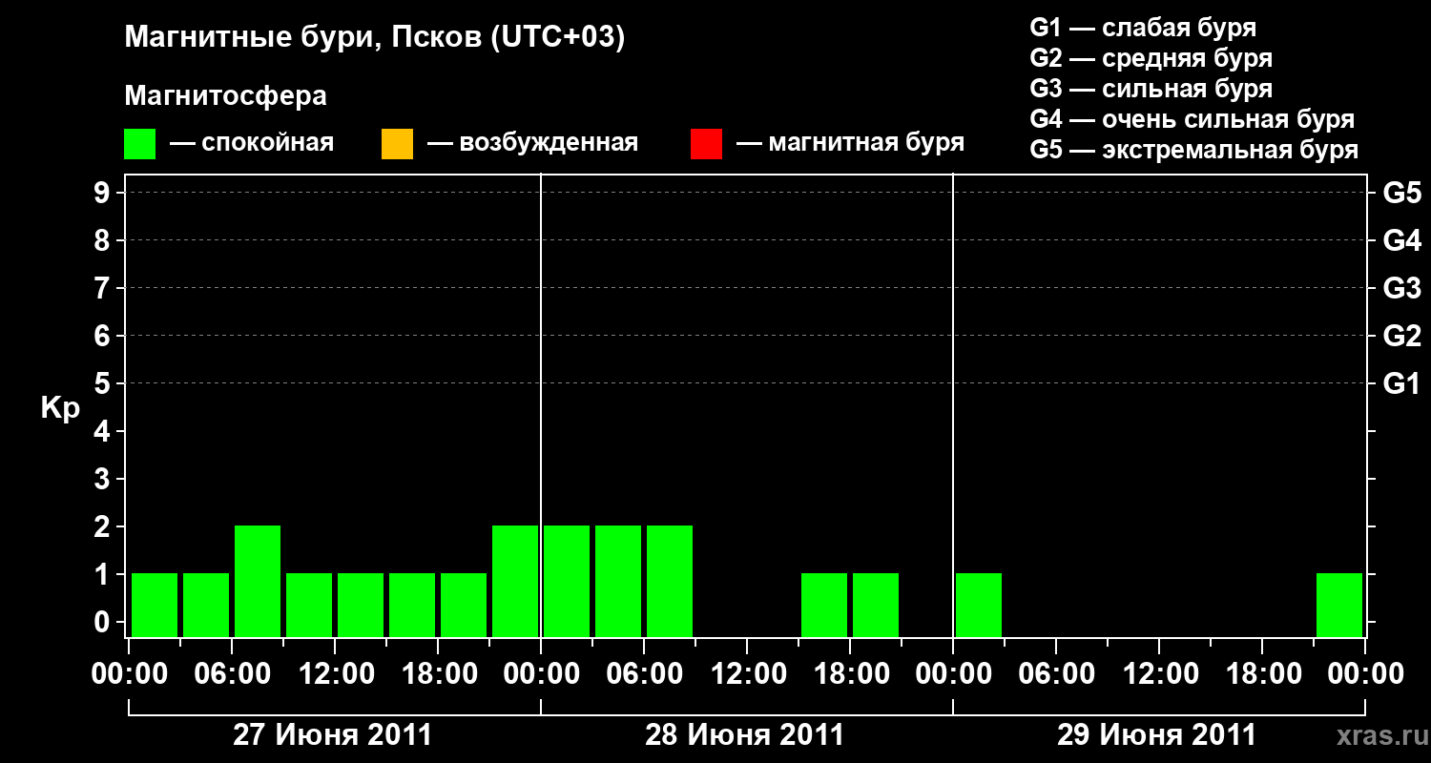Viewport: 1431px width, 763px height.
Task: Click the Kp 2 bar at 06:00 on 28 June
Action: (x=670, y=581)
